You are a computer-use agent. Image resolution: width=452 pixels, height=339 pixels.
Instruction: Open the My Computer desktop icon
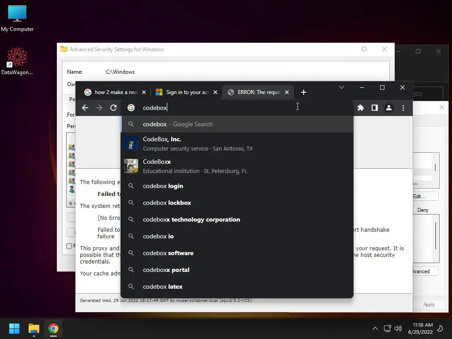[x=17, y=19]
